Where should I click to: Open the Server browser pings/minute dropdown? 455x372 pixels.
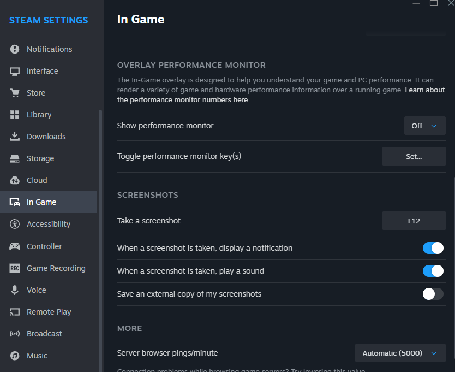pyautogui.click(x=400, y=353)
